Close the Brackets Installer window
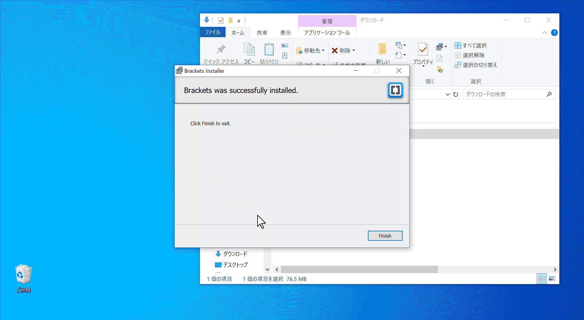The width and height of the screenshot is (584, 320). (399, 71)
